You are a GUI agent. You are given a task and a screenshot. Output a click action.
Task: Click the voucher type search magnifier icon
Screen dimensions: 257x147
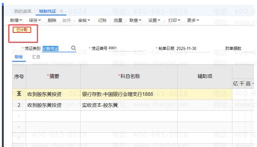pyautogui.click(x=73, y=48)
